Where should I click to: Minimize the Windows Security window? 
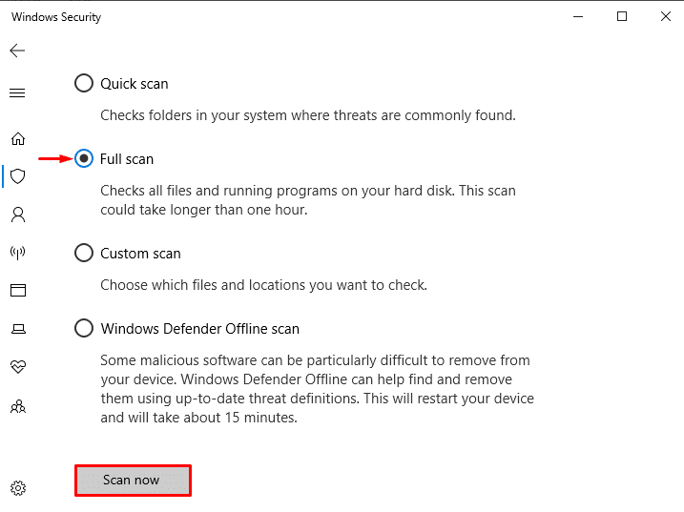[578, 16]
